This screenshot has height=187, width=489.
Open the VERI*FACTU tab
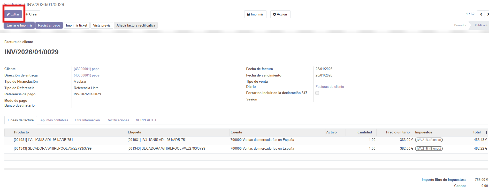(146, 120)
